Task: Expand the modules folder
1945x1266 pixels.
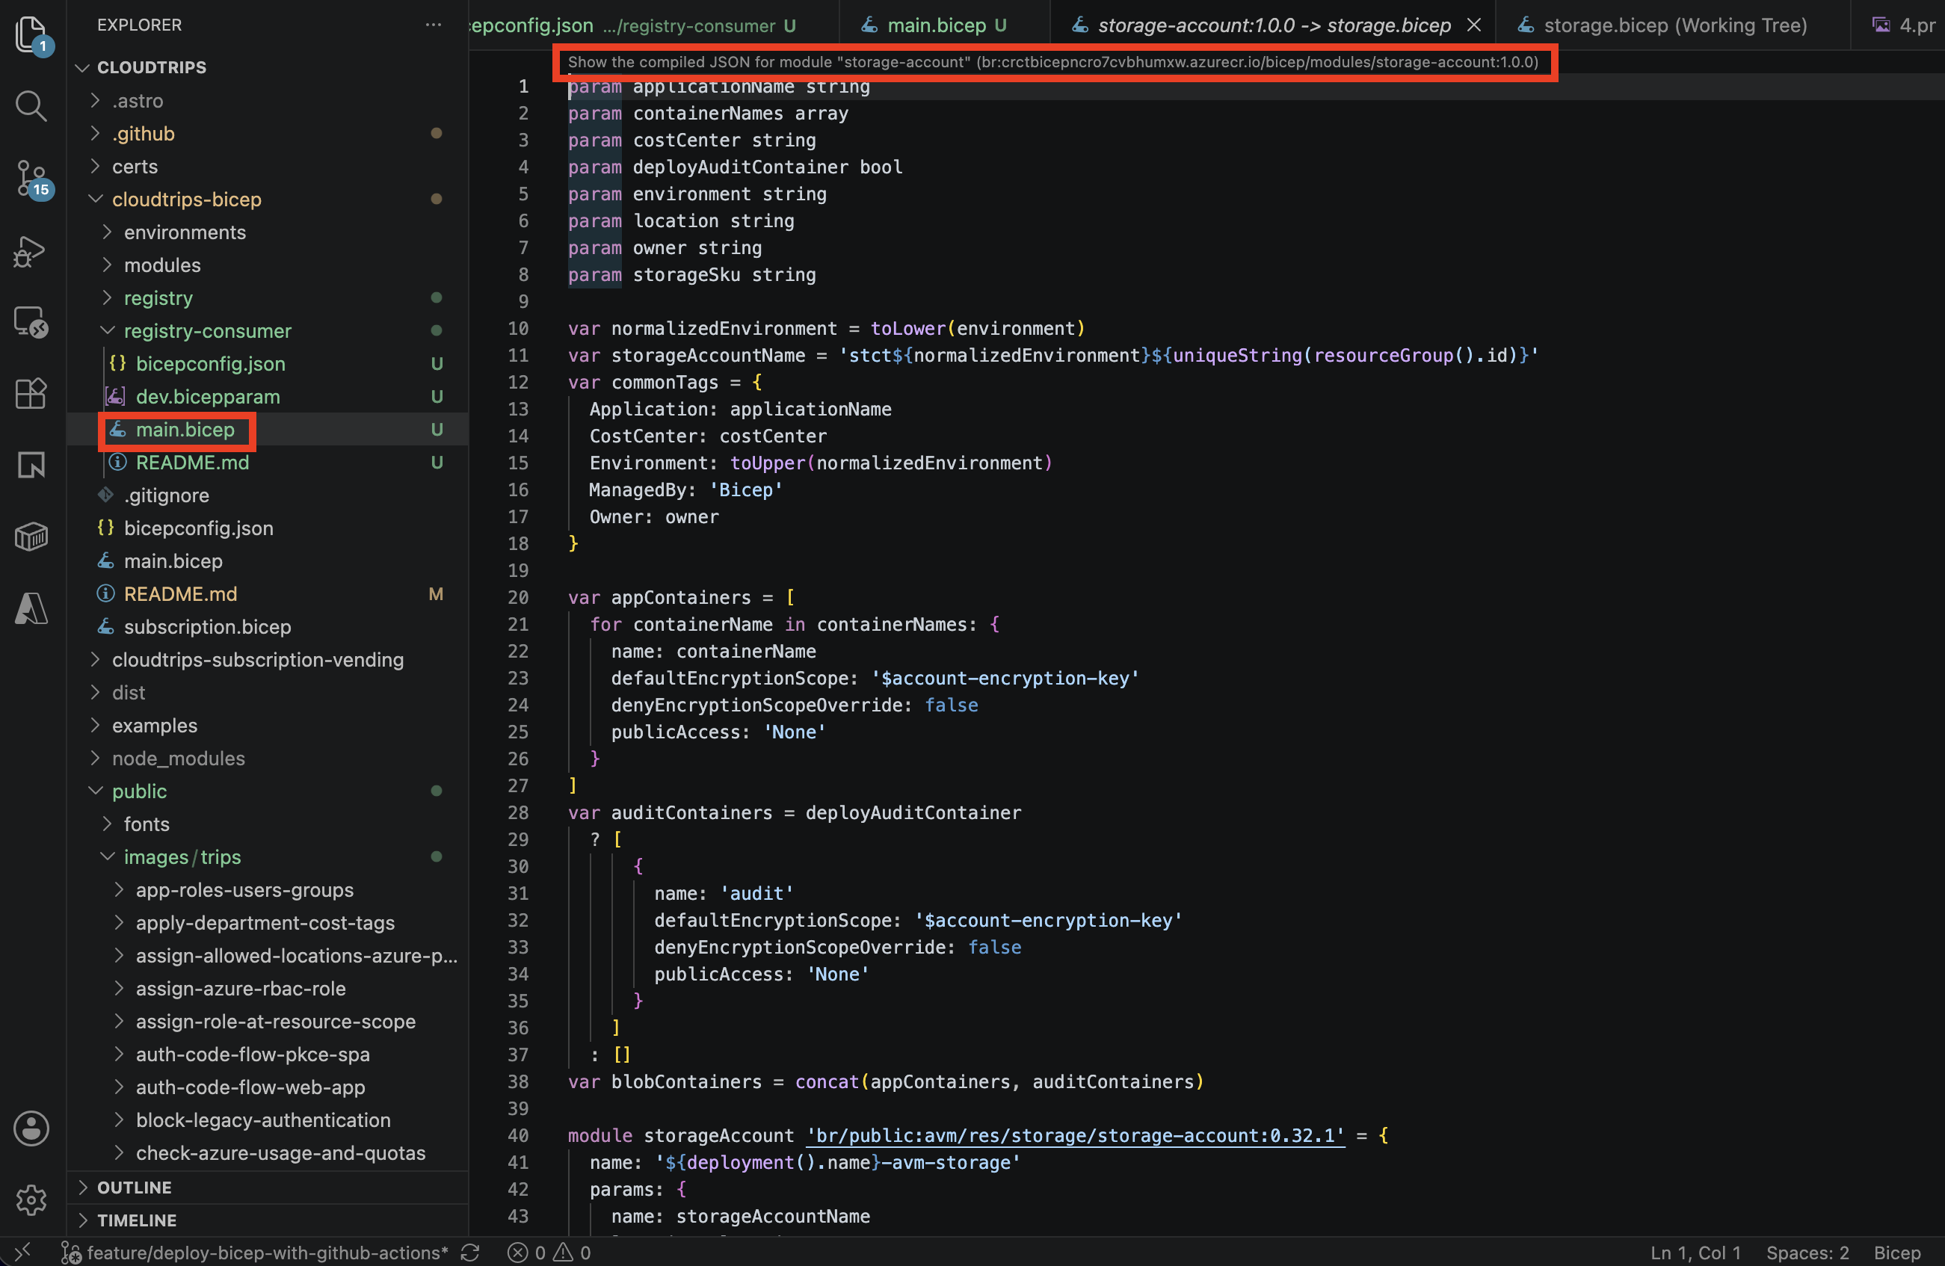Action: point(161,265)
